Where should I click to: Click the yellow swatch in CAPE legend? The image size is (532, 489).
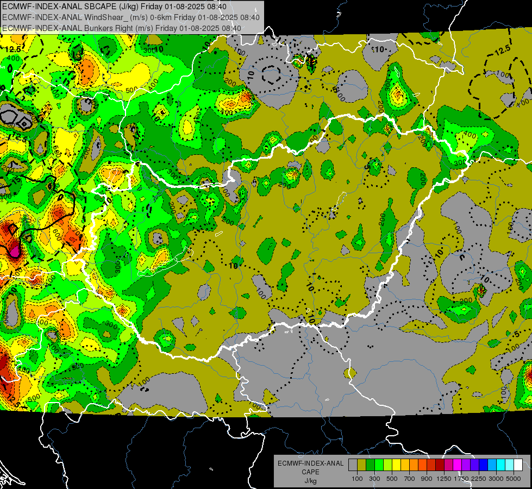[x=396, y=465]
